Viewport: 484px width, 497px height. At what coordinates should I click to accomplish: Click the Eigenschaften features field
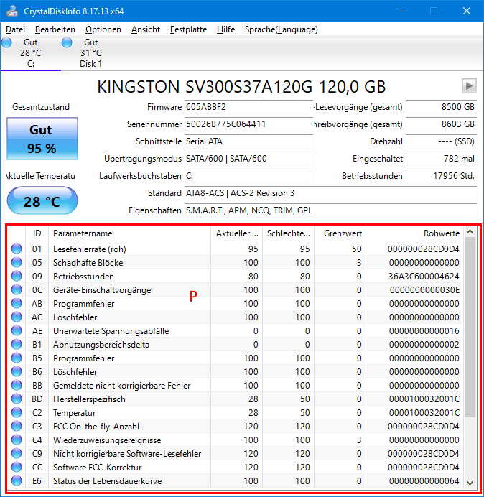[x=330, y=210]
